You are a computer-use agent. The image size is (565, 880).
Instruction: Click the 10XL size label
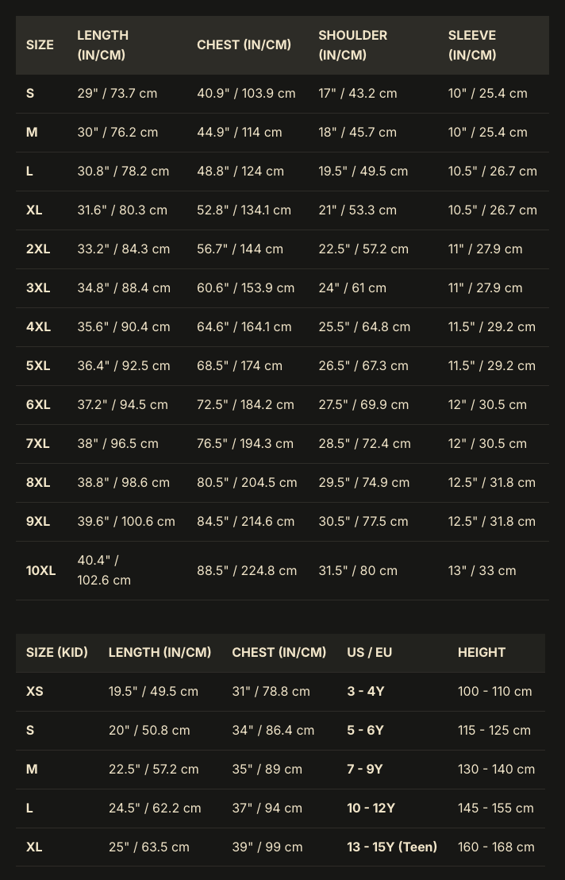click(x=40, y=571)
